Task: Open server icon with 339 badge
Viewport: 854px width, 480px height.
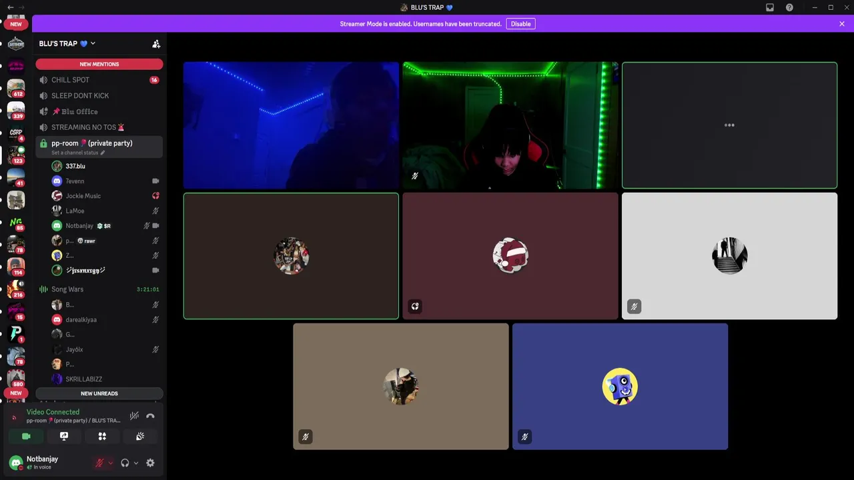Action: coord(16,110)
